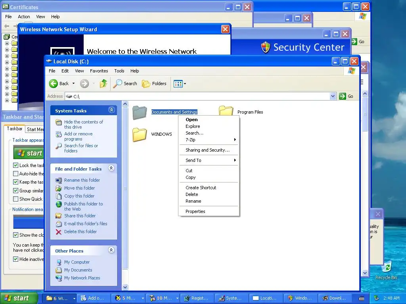Image resolution: width=406 pixels, height=304 pixels.
Task: Select the WINDOWS folder icon
Action: tap(140, 135)
